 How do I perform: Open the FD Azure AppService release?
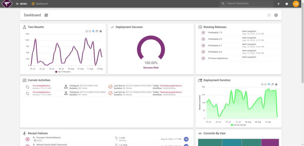[x=218, y=58]
